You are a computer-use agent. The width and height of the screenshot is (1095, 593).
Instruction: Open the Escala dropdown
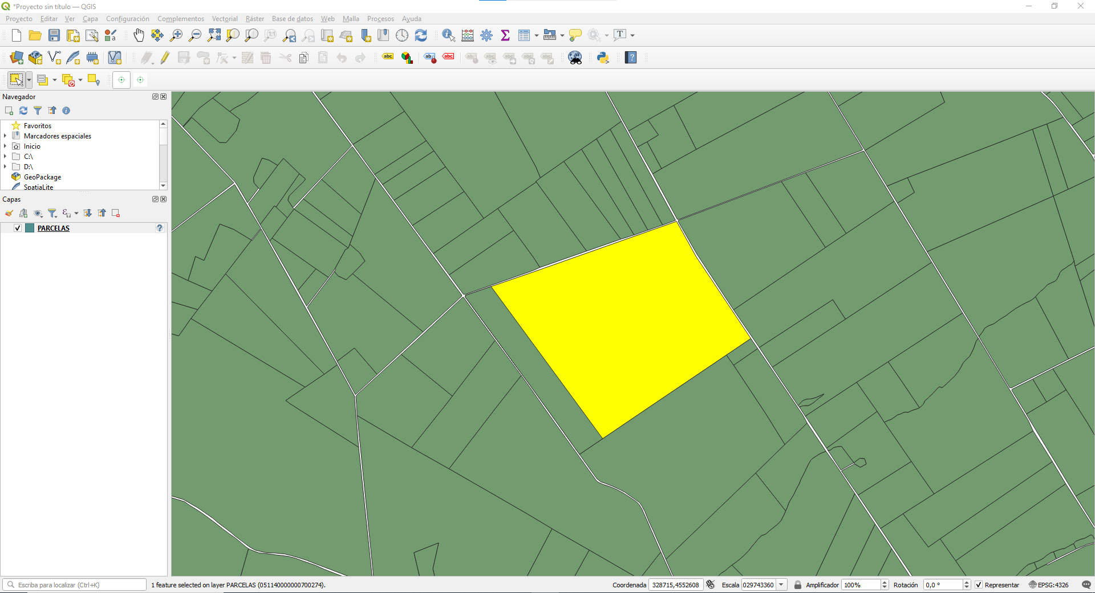[782, 584]
